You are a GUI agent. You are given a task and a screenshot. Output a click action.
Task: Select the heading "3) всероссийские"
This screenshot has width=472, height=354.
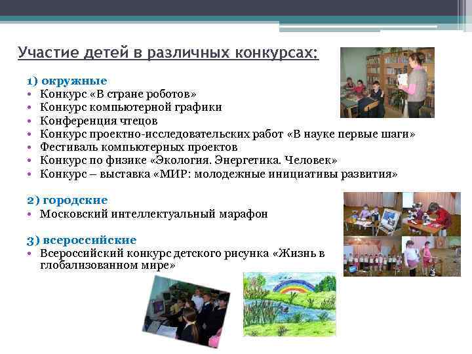tap(81, 240)
